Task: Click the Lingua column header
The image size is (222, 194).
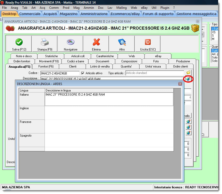Action: point(32,90)
